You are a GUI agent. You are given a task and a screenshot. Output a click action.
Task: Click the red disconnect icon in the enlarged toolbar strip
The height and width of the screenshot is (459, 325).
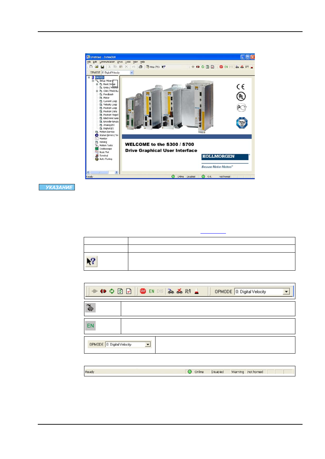pyautogui.click(x=103, y=291)
